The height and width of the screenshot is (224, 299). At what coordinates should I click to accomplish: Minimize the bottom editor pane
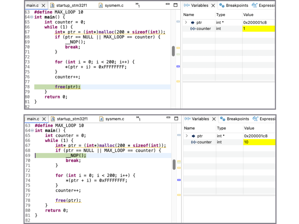point(168,117)
